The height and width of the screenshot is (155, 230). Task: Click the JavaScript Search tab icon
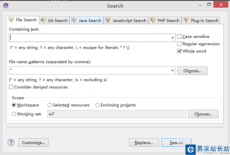pyautogui.click(x=108, y=20)
